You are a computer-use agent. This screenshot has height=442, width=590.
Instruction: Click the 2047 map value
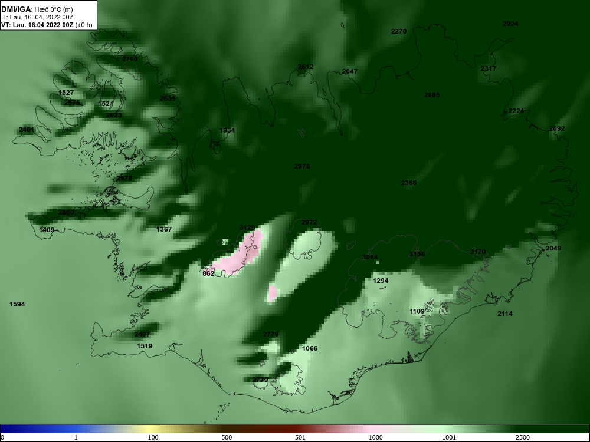point(350,71)
